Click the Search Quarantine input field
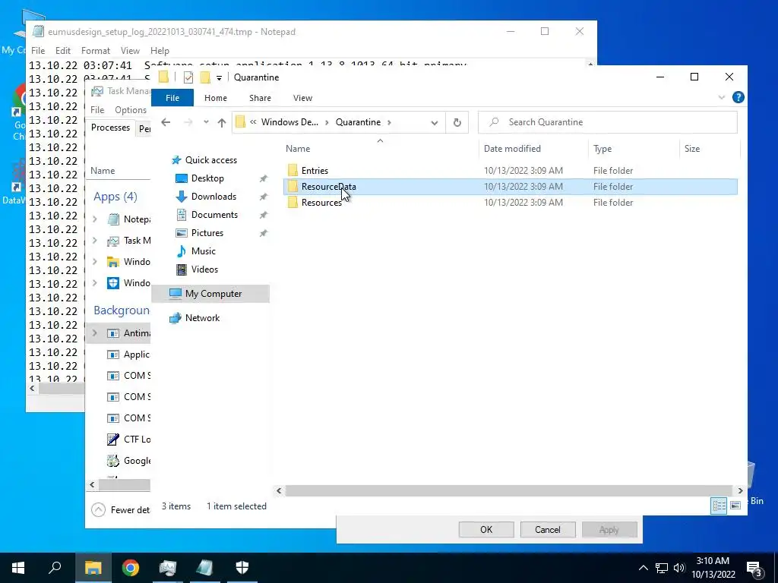778x583 pixels. pos(607,122)
